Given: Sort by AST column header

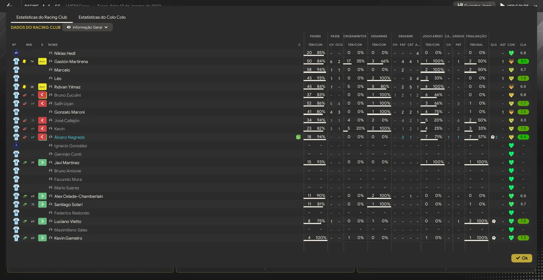Looking at the screenshot, I should pyautogui.click(x=503, y=45).
